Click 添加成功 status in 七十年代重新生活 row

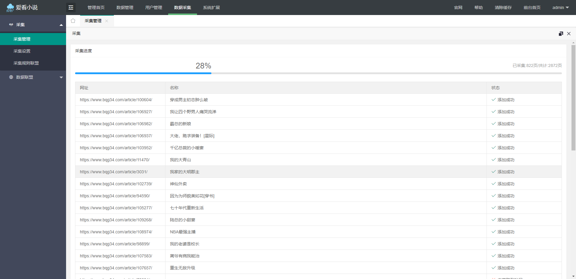506,208
